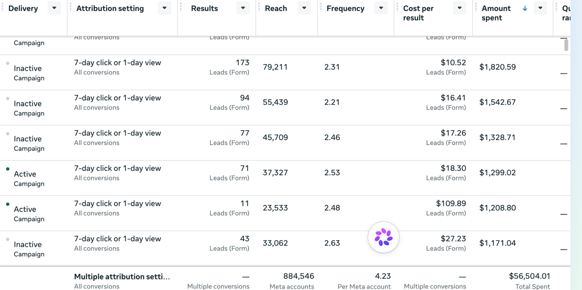This screenshot has width=582, height=290.
Task: Click the Active status with $1,208.80 spent
Action: click(x=25, y=209)
